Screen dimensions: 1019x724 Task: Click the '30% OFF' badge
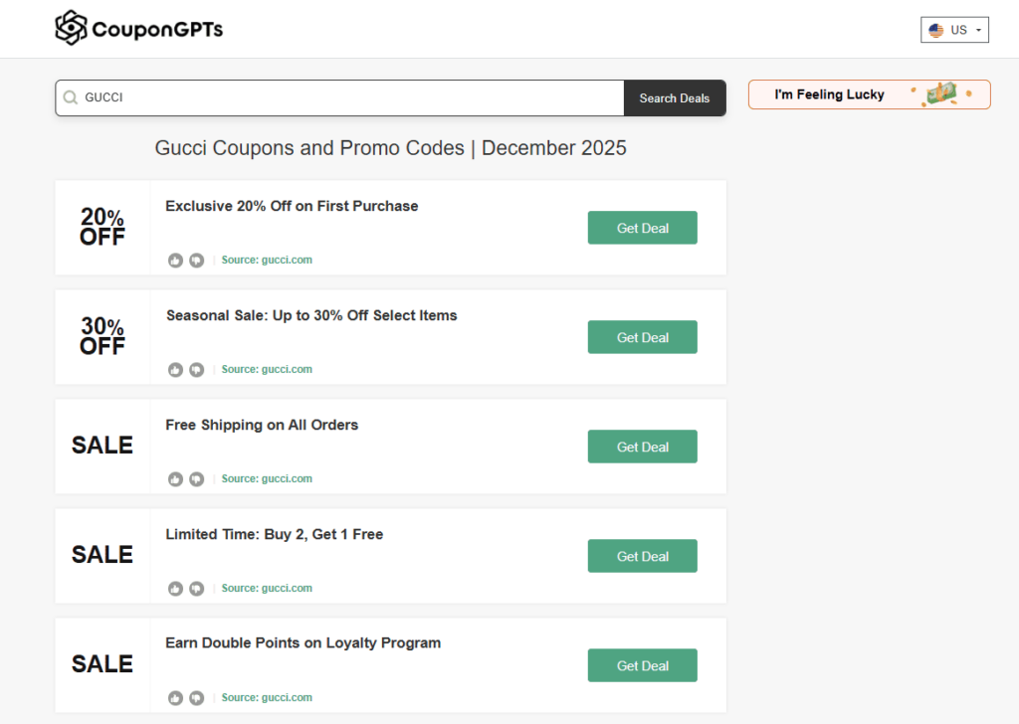[102, 336]
